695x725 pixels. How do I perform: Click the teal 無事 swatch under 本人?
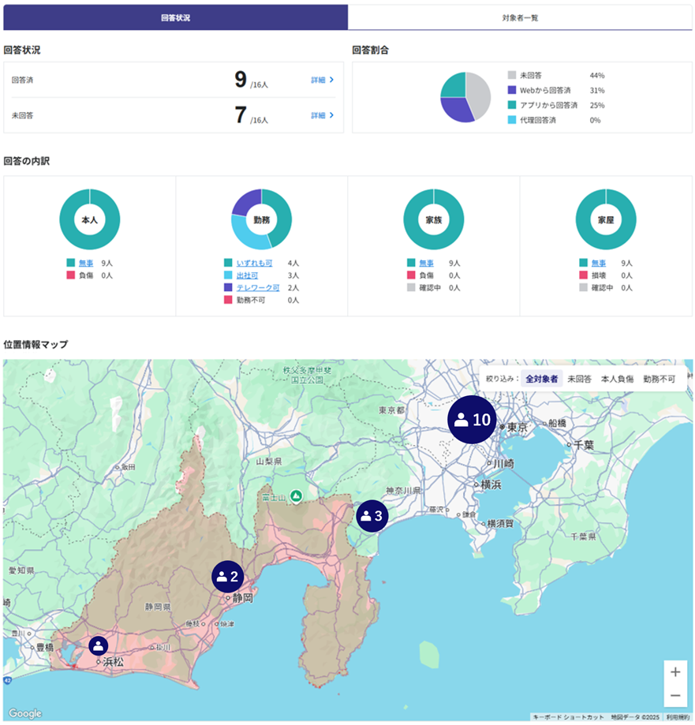point(71,263)
